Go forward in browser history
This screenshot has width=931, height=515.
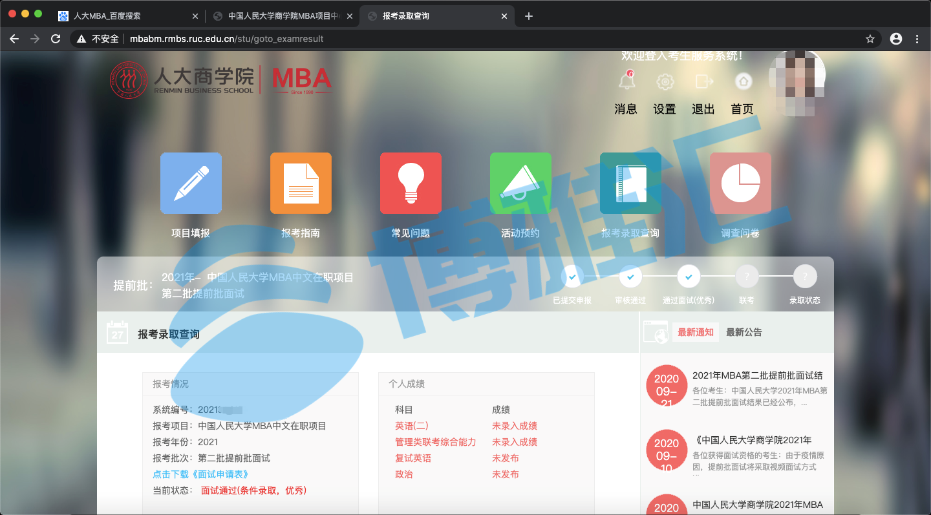(x=35, y=39)
